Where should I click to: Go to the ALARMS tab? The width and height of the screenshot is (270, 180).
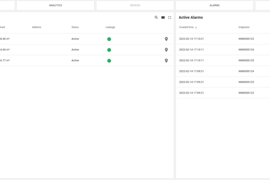pos(214,5)
